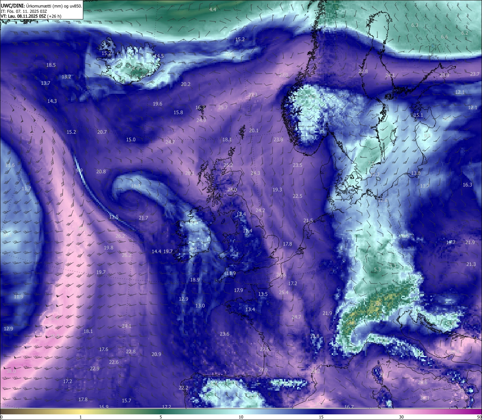This screenshot has width=482, height=420.
Task: Click the 4.4 value on the map
Action: pos(213,9)
